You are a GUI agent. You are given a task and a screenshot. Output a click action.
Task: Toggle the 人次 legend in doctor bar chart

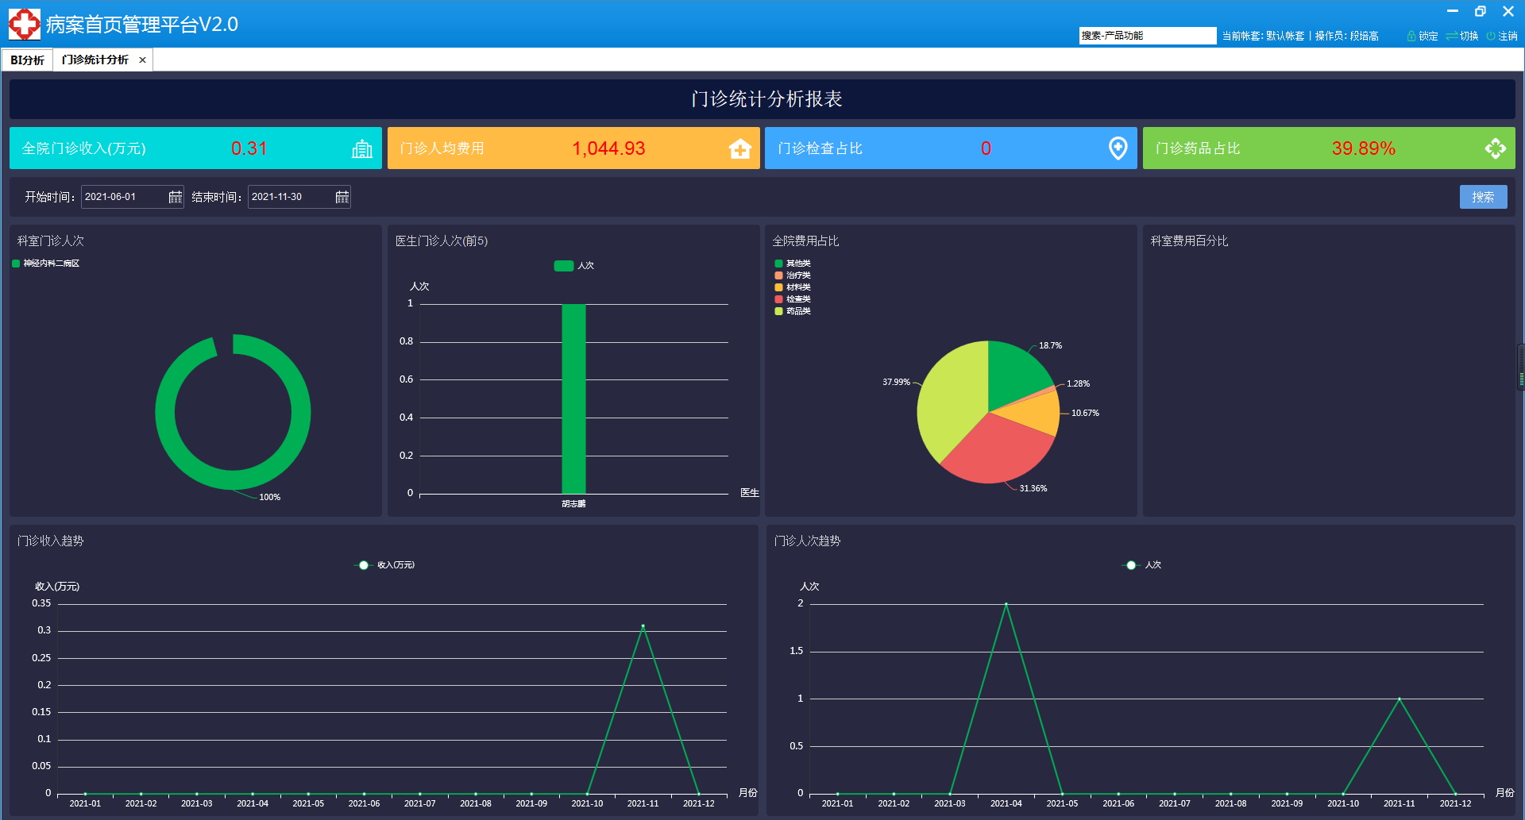(x=573, y=266)
